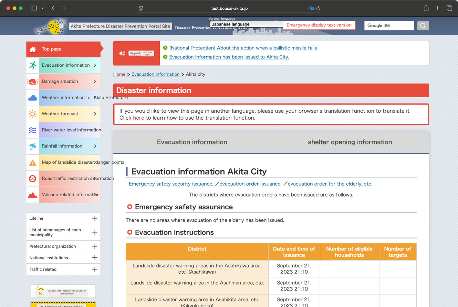Click the urgent information speaker icon
458x307 pixels.
point(122,53)
